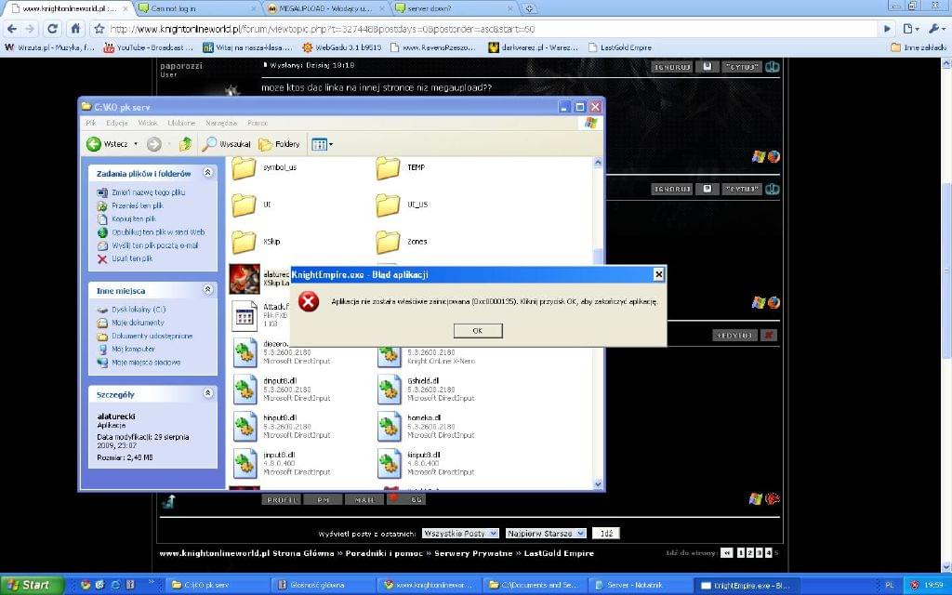This screenshot has height=595, width=952.
Task: Collapse the Zadania plików i folderów panel
Action: click(207, 173)
